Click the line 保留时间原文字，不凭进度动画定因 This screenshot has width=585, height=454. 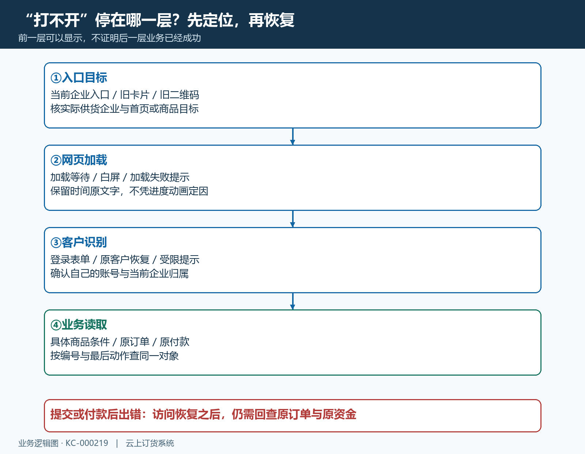click(129, 191)
